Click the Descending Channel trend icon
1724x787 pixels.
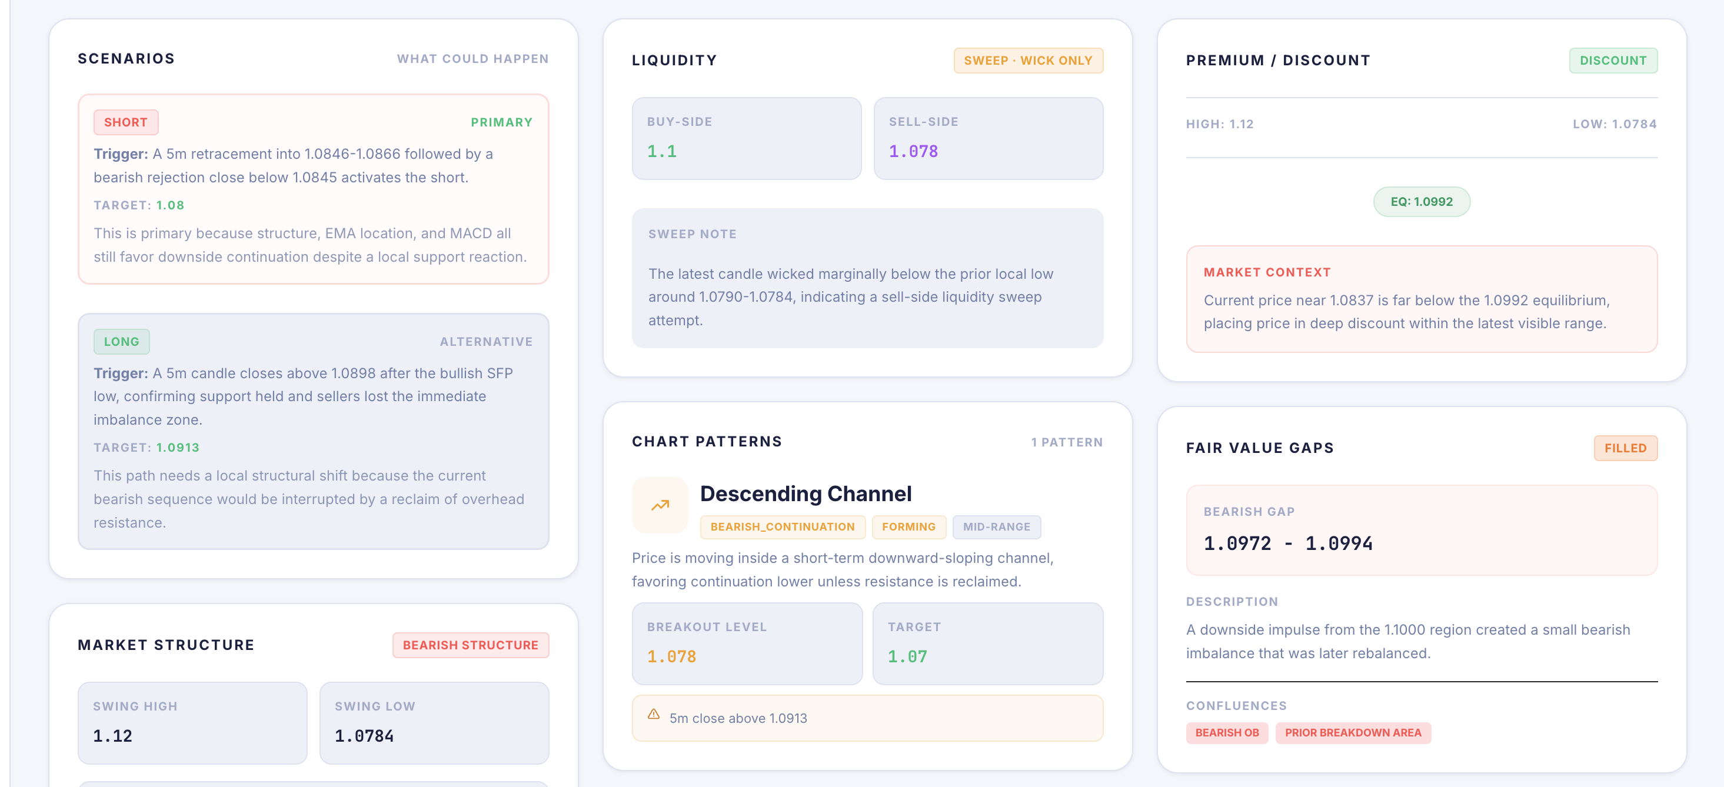tap(659, 505)
